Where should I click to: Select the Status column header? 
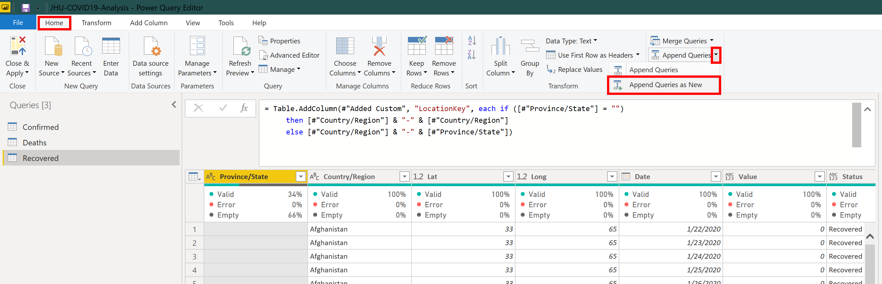pos(851,177)
